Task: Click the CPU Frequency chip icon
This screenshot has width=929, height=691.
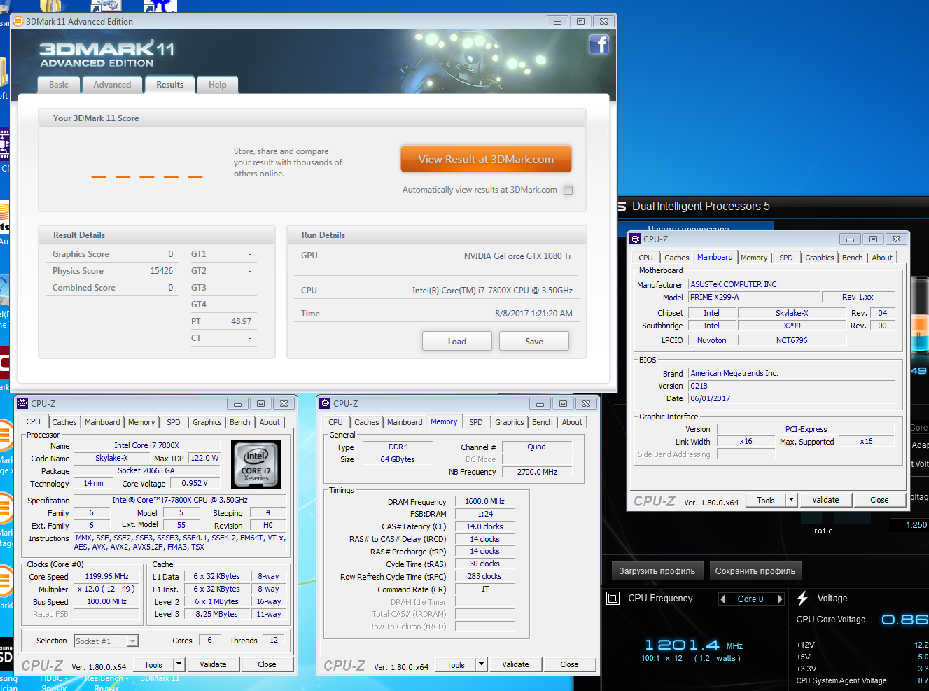Action: [613, 599]
